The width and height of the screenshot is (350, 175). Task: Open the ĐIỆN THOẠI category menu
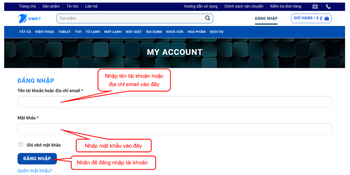tap(44, 32)
